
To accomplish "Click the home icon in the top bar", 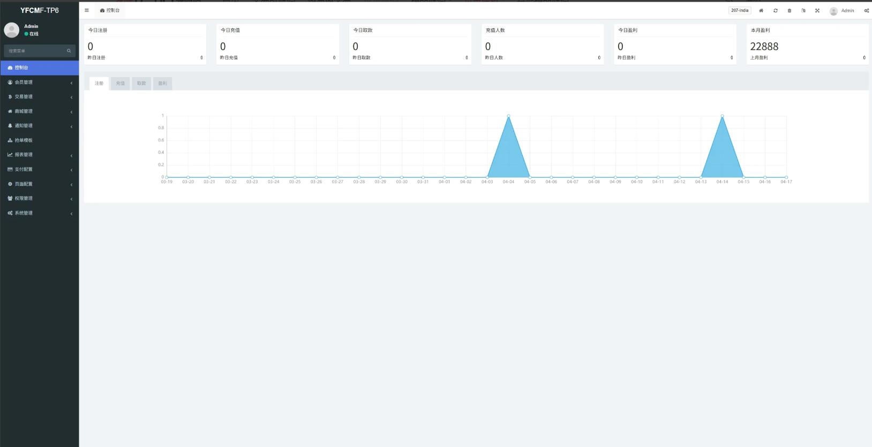I will (761, 11).
